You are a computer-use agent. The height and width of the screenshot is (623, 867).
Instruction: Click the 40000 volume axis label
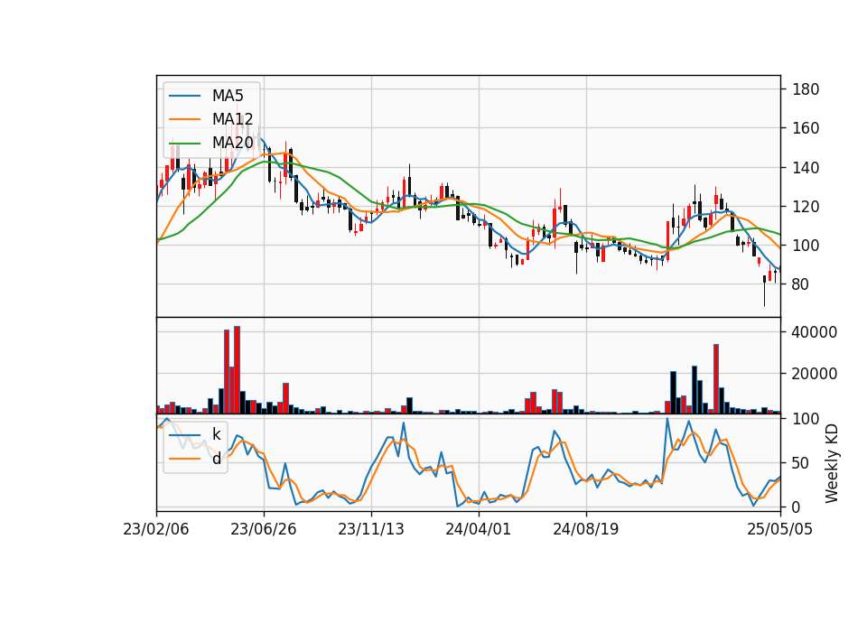[815, 332]
